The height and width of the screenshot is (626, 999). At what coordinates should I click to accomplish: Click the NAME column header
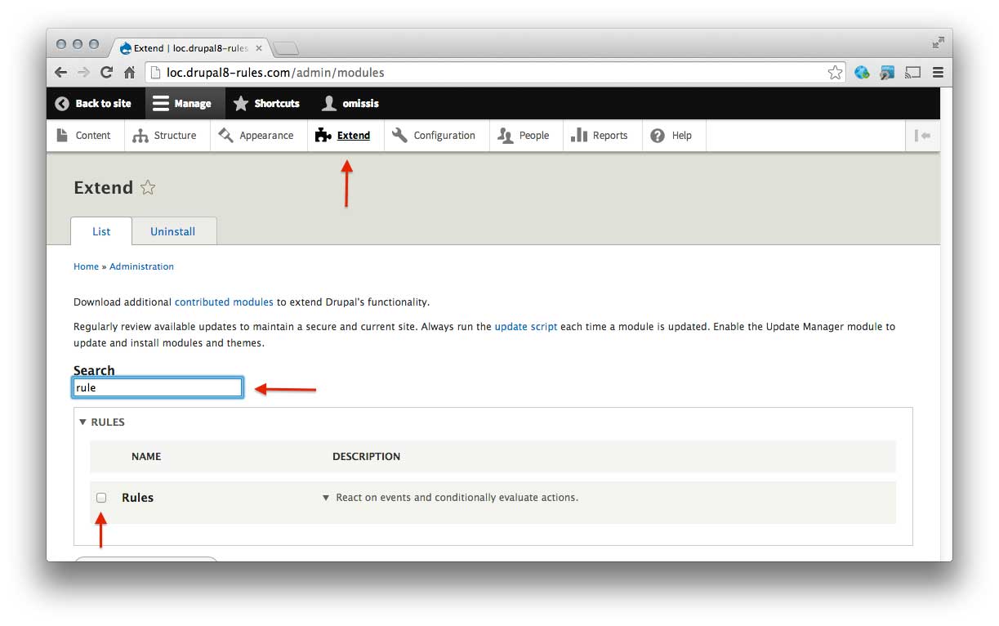(x=146, y=457)
